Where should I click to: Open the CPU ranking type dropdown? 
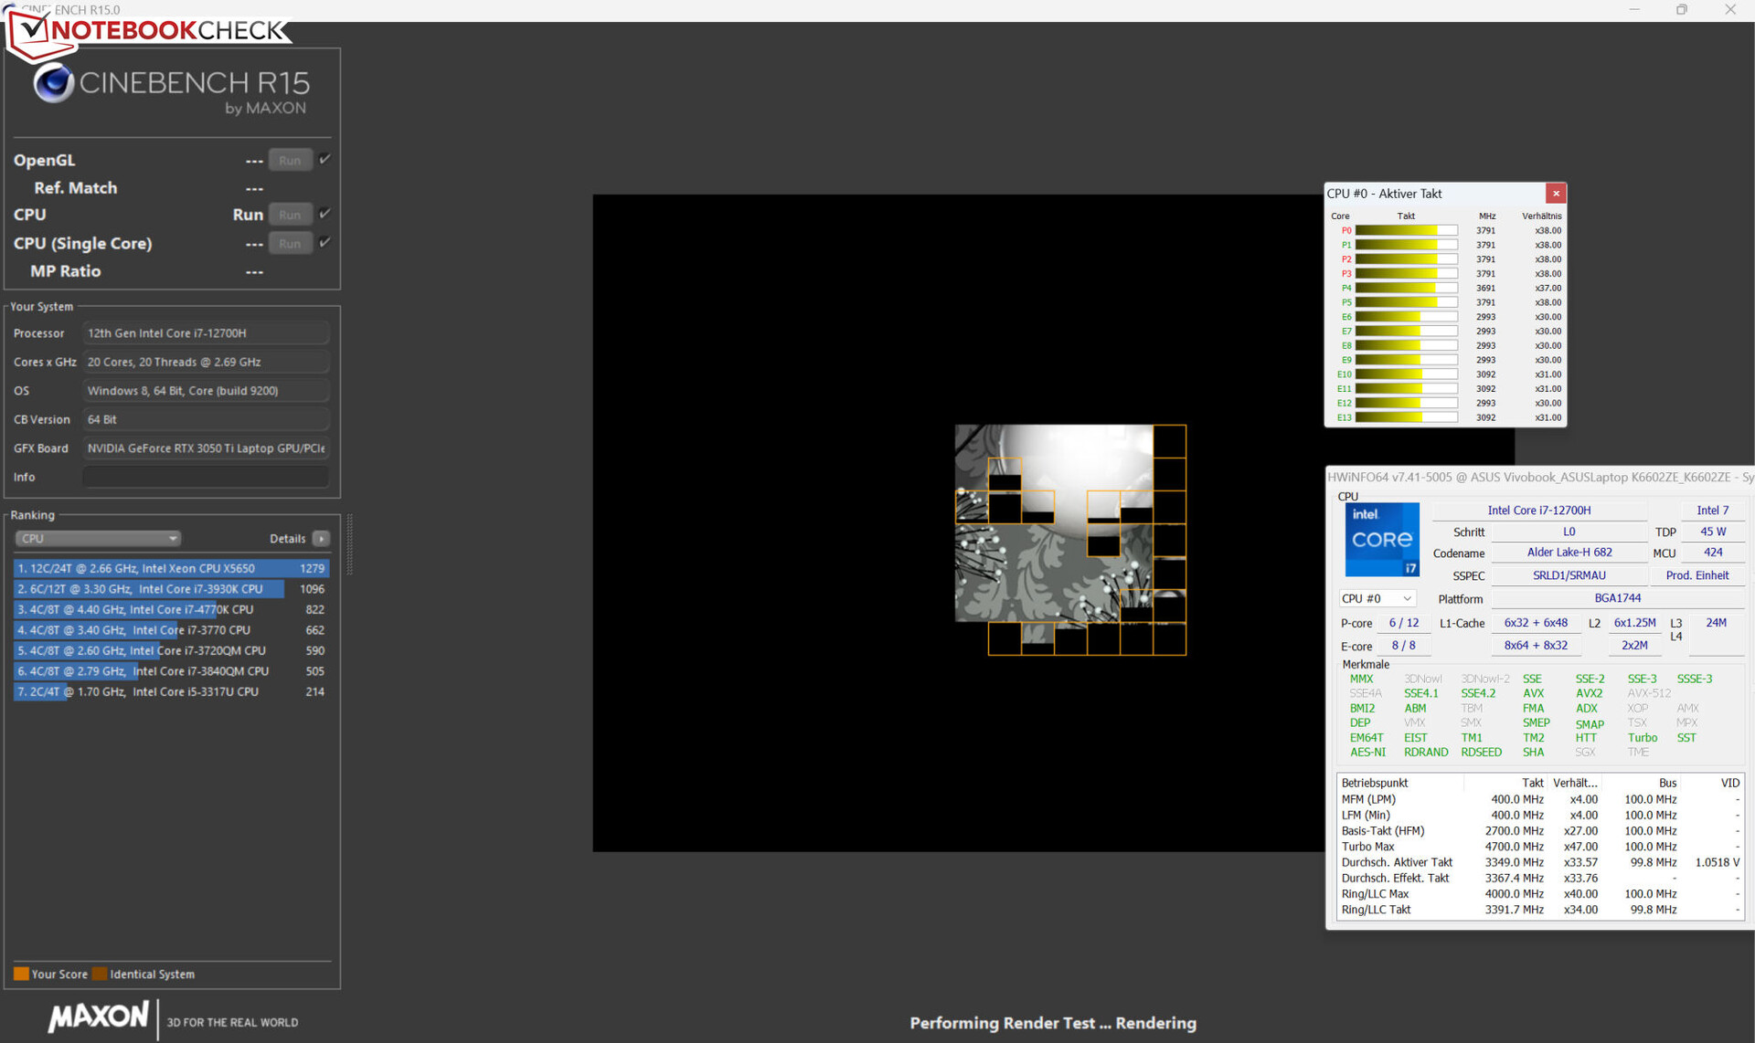tap(97, 539)
